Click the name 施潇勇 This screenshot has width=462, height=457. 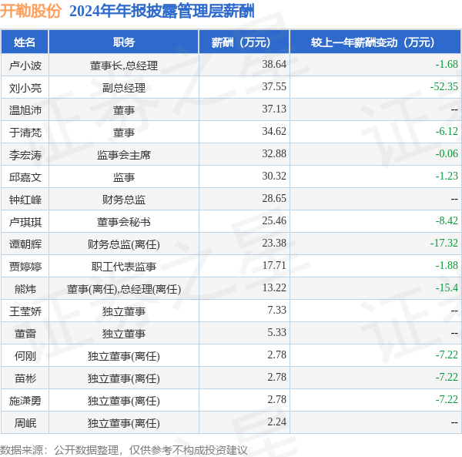point(25,401)
